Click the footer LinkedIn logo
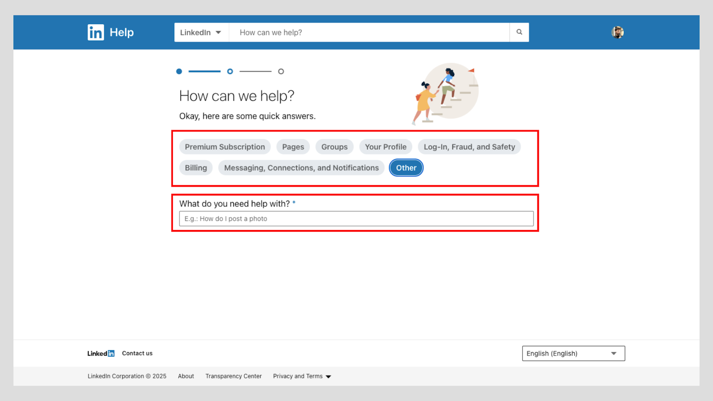The height and width of the screenshot is (401, 713). [x=101, y=353]
